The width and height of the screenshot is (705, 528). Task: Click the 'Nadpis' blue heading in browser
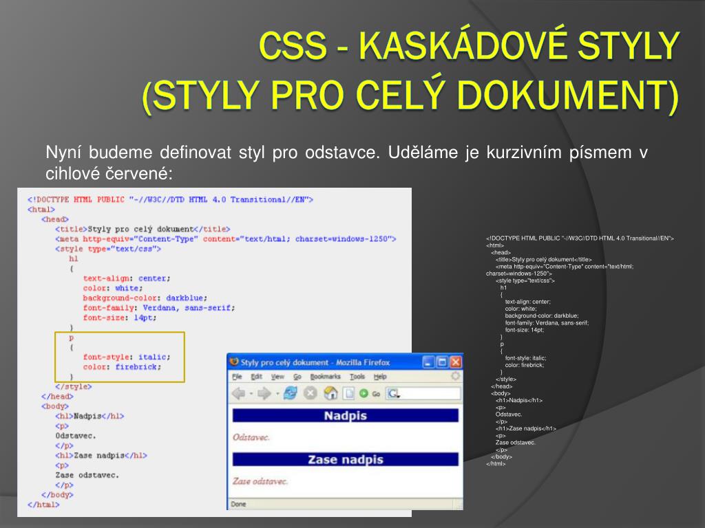tap(346, 416)
